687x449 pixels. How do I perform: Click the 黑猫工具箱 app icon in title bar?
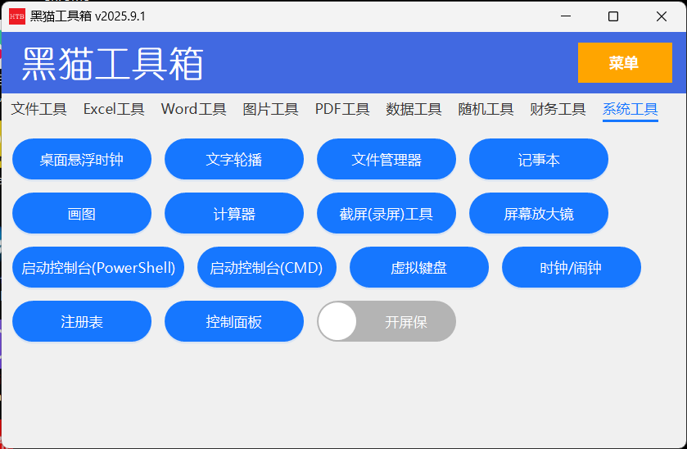pyautogui.click(x=16, y=16)
